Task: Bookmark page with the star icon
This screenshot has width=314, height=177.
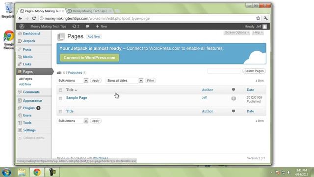Action: coord(258,18)
